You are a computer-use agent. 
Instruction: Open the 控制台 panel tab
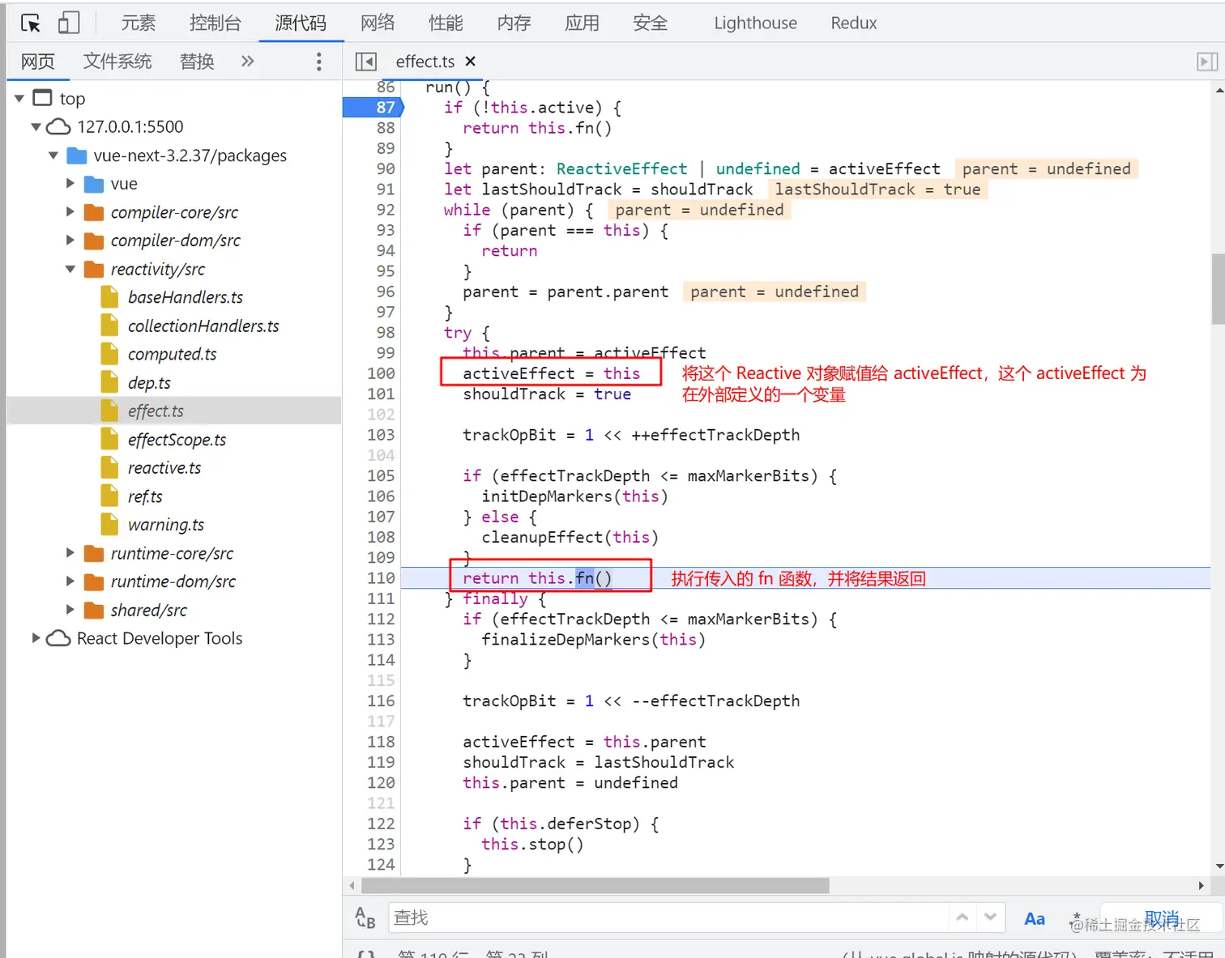click(x=215, y=23)
